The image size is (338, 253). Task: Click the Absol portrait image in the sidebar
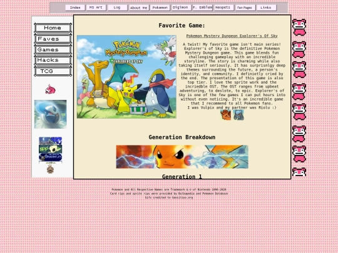(x=51, y=114)
